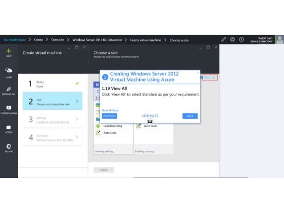Image resolution: width=284 pixels, height=213 pixels.
Task: Select step 4 Summary
Action: [x=53, y=137]
